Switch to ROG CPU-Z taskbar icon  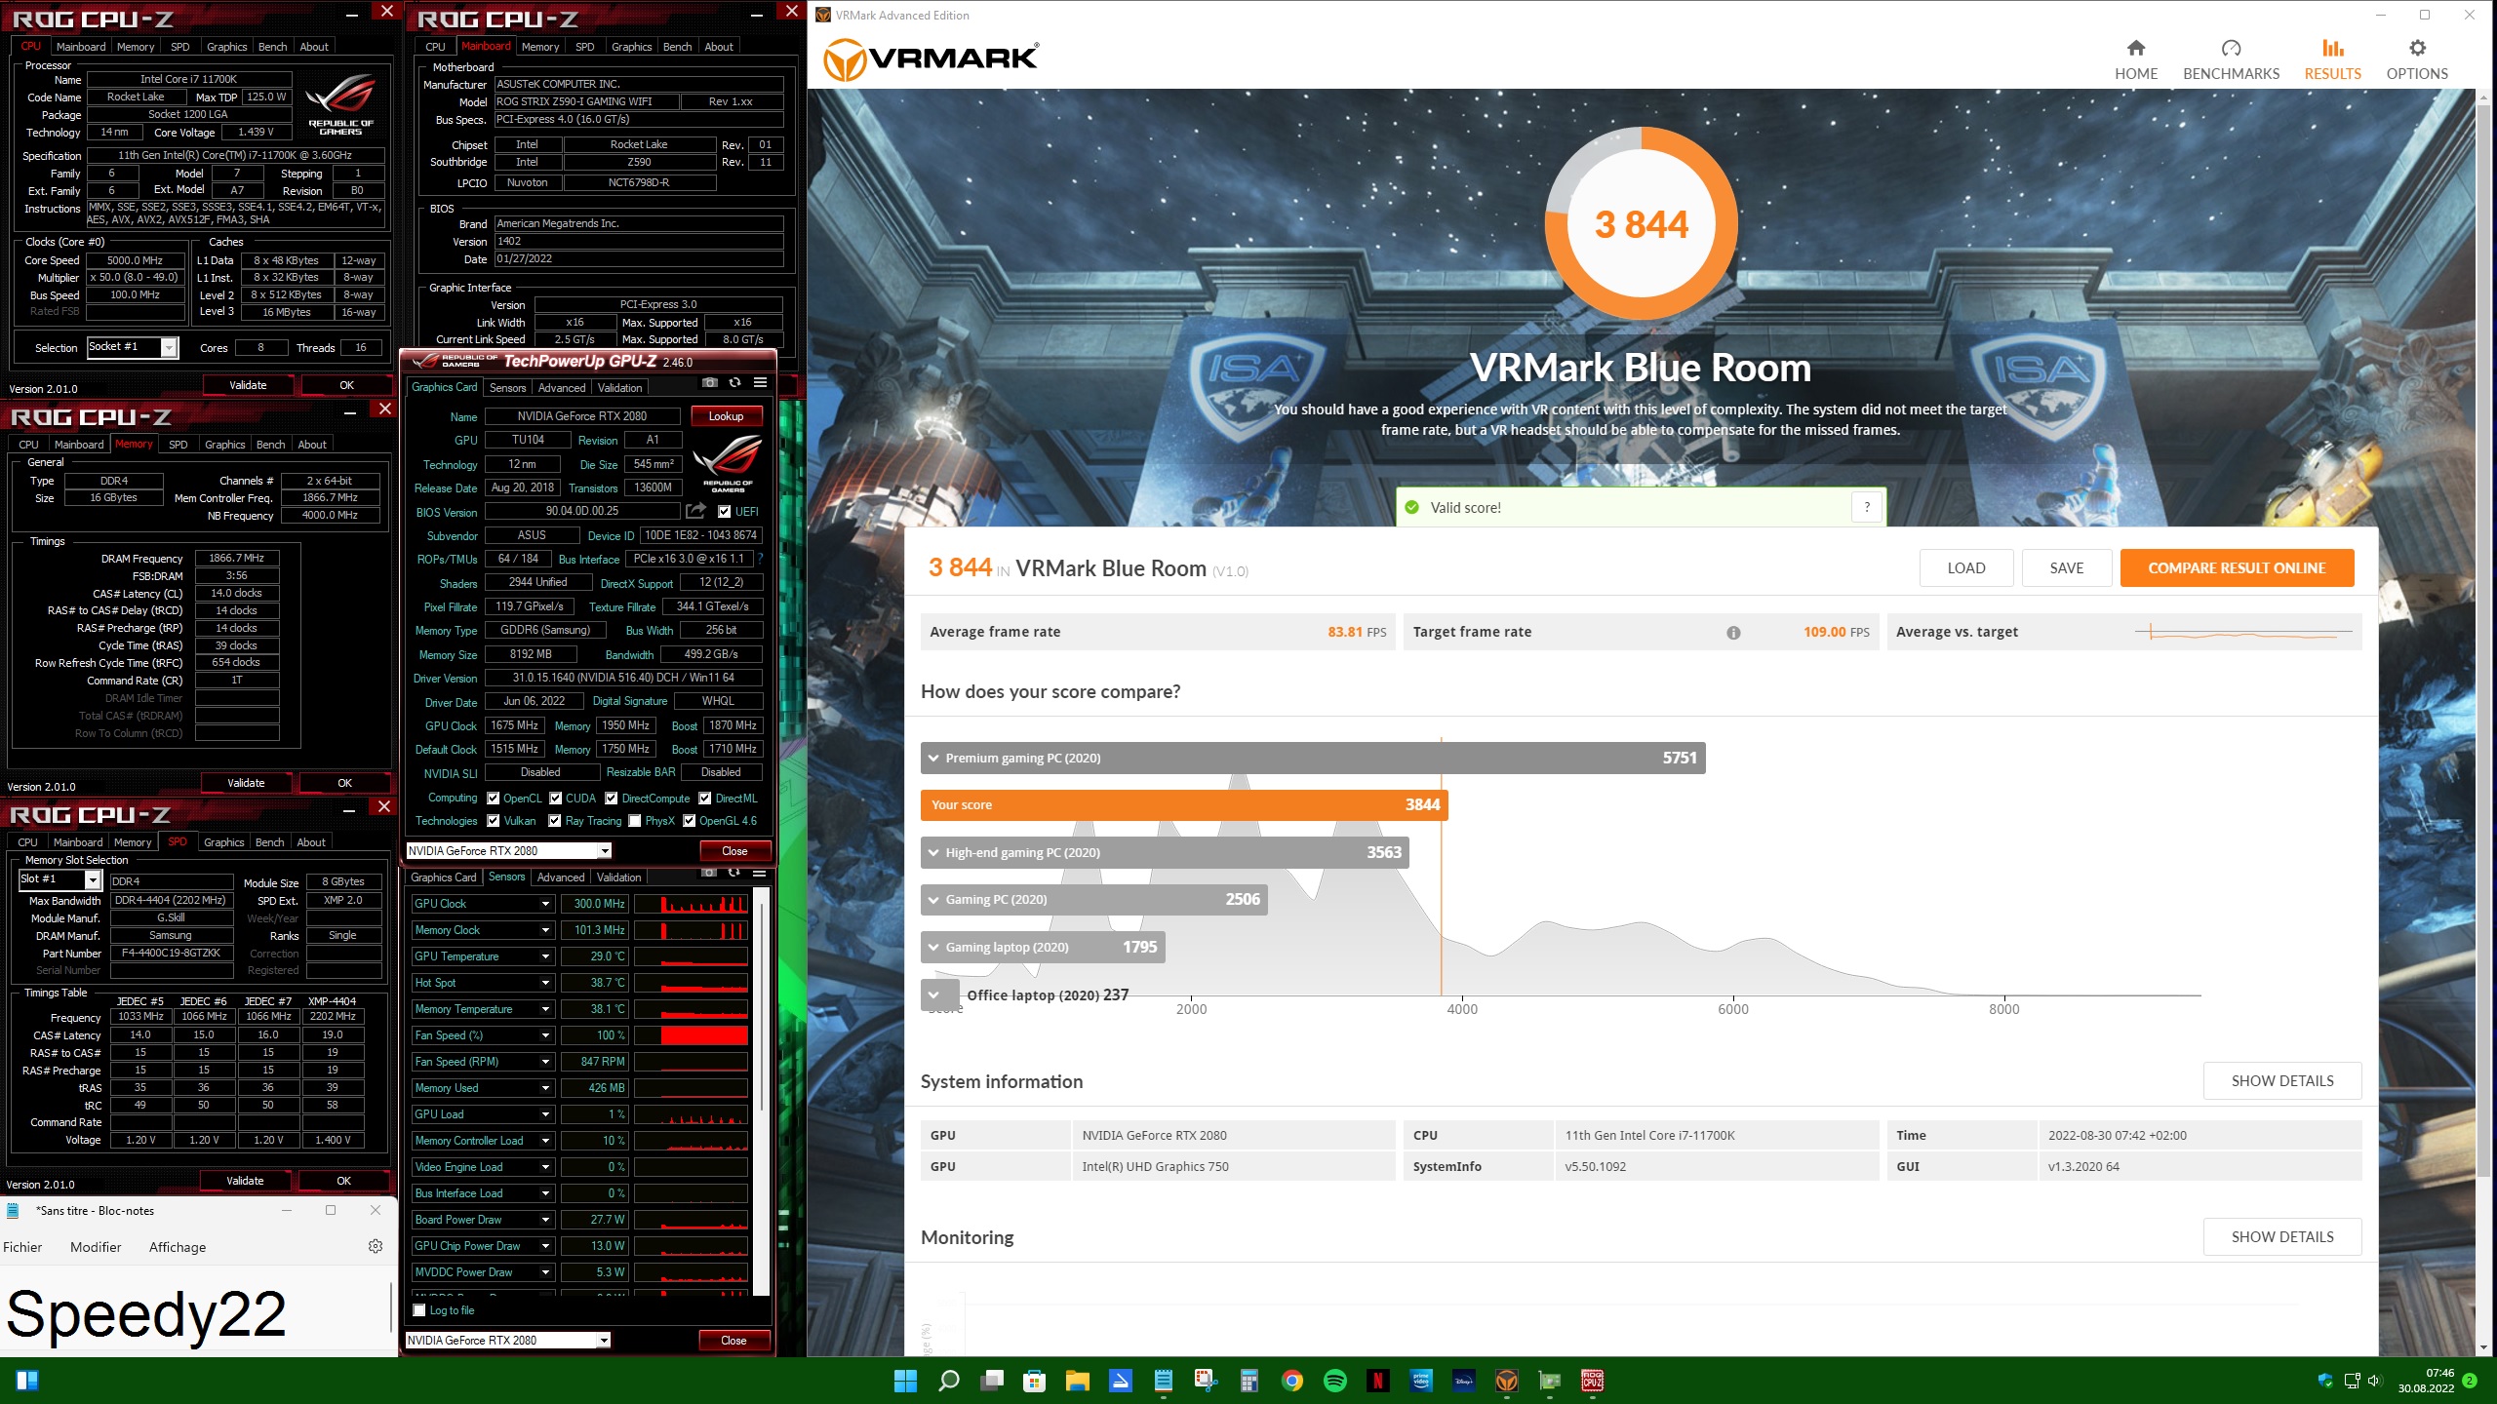1593,1381
